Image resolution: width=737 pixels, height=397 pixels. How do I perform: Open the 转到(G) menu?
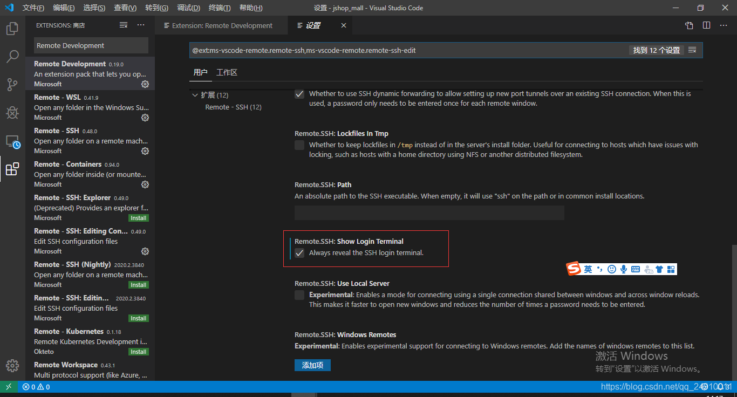[156, 8]
